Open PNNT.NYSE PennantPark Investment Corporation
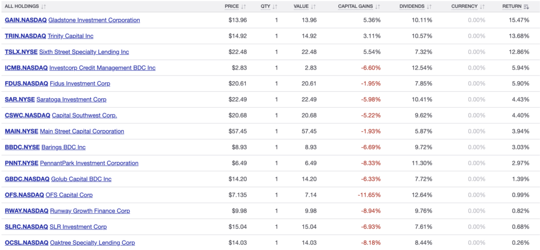Screen dimensions: 540x250 tap(71, 163)
